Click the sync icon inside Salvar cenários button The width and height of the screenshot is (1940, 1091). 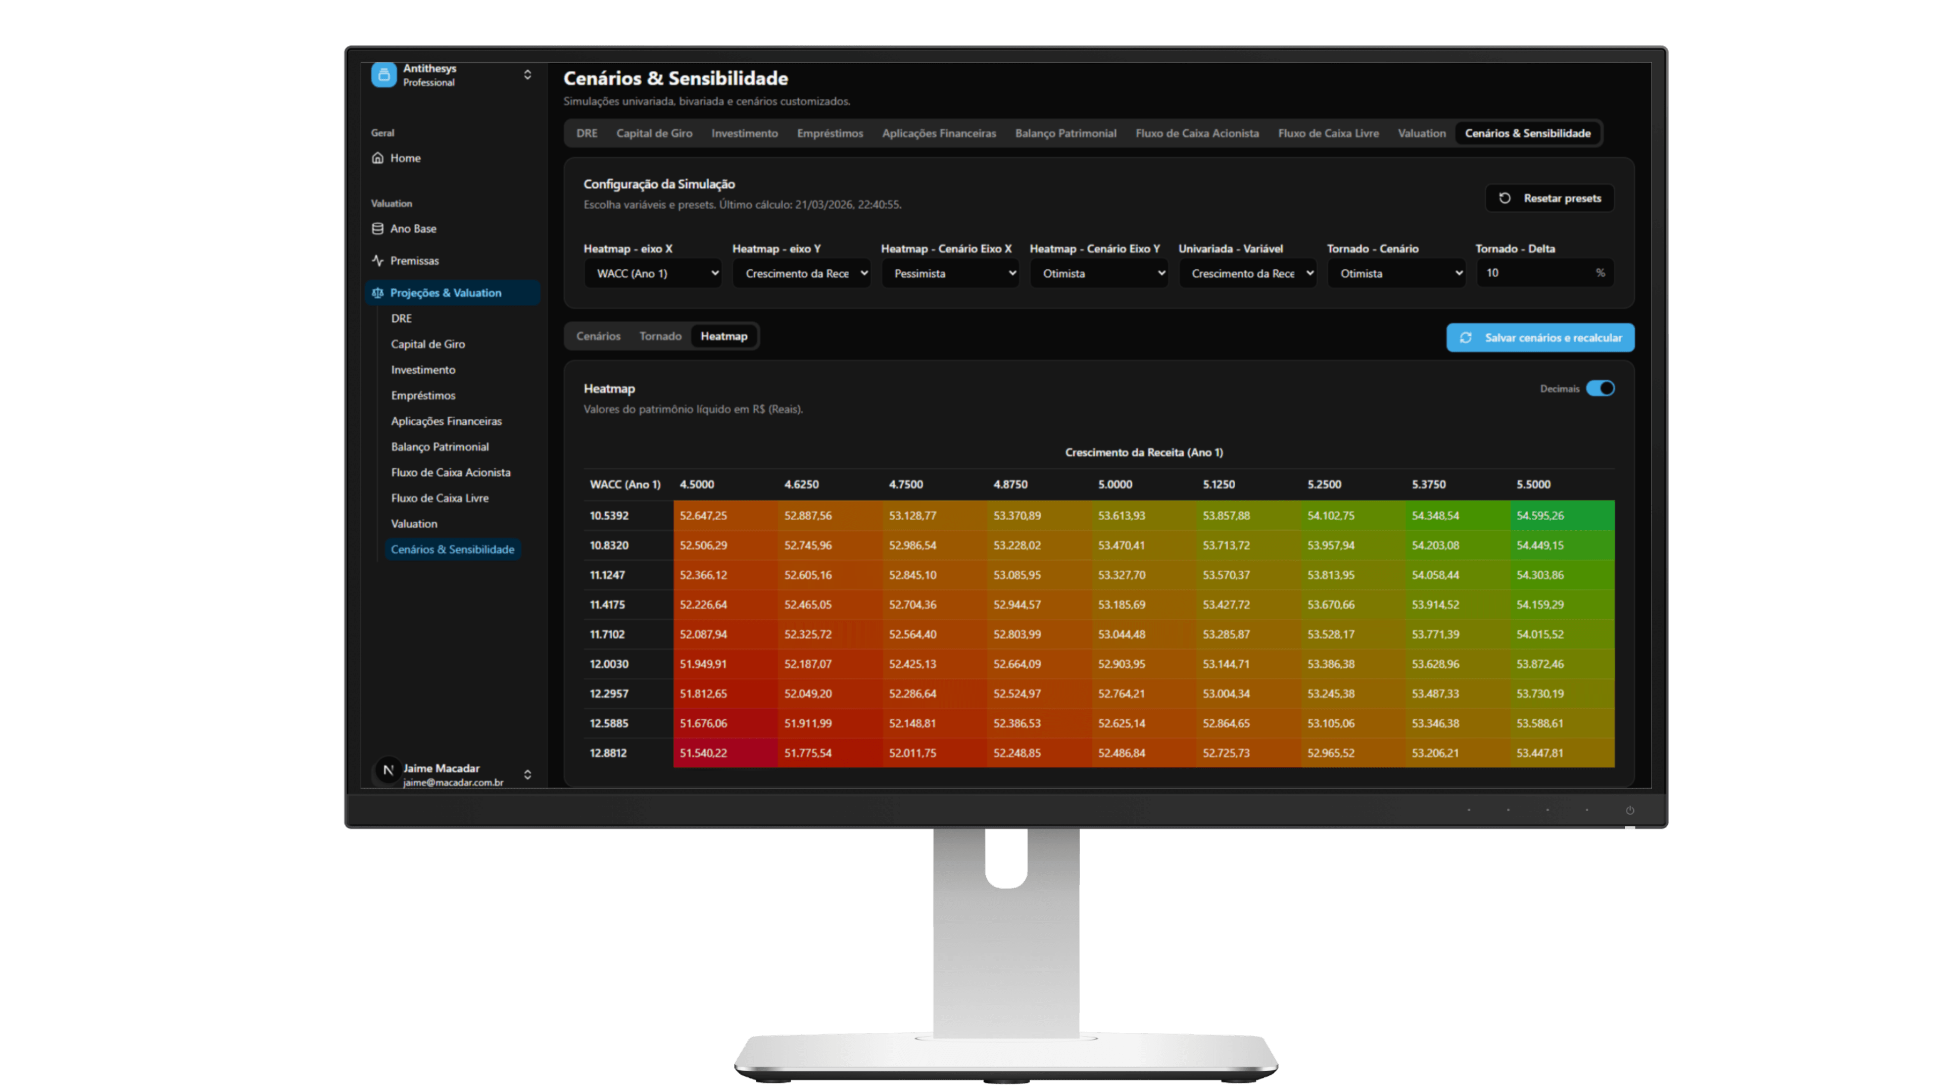pyautogui.click(x=1466, y=338)
